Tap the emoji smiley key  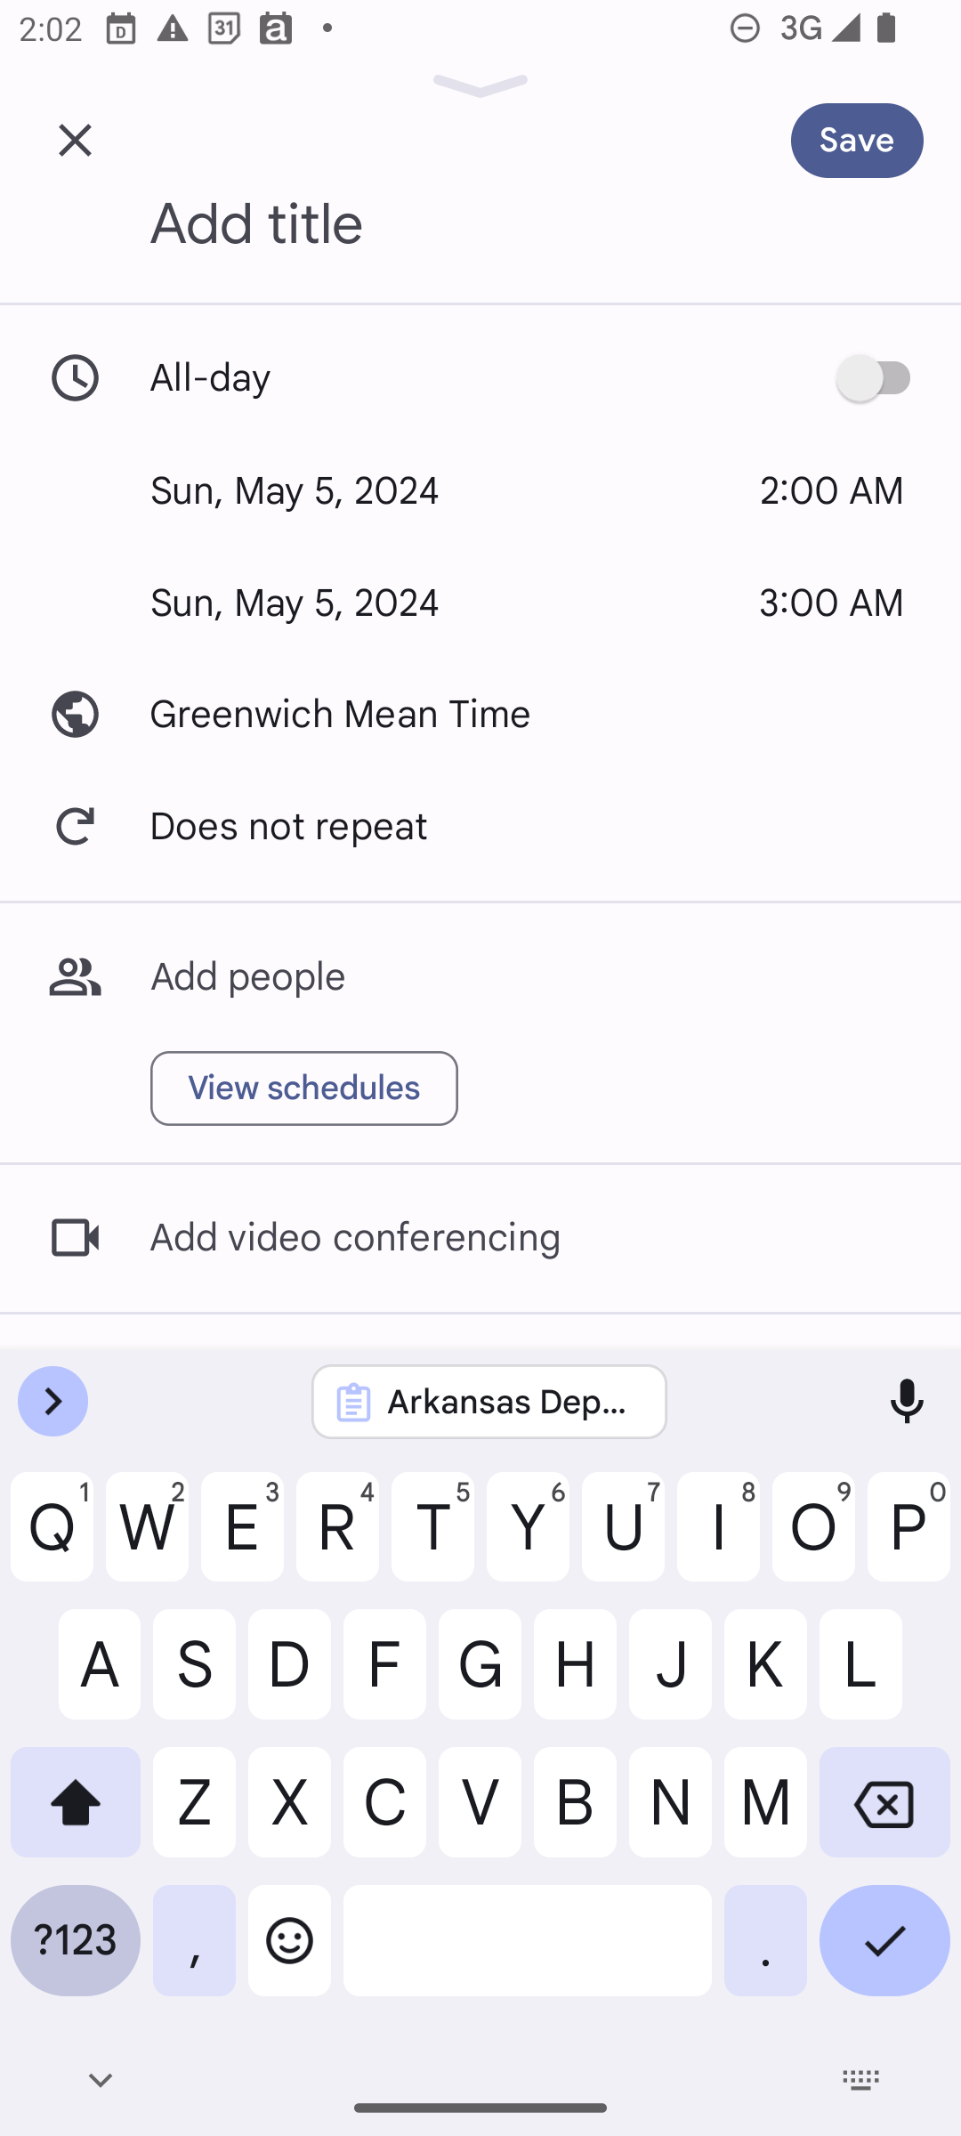289,1940
